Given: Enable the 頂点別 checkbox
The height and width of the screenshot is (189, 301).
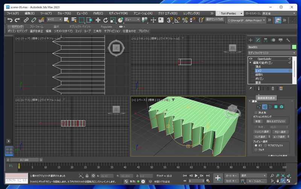Looking at the screenshot, I should pyautogui.click(x=256, y=113).
